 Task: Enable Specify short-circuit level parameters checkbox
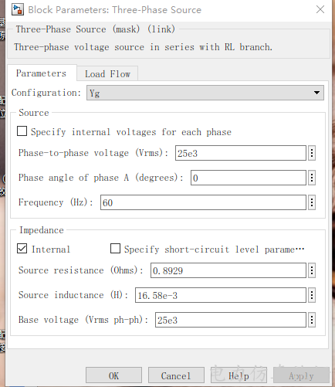(115, 249)
